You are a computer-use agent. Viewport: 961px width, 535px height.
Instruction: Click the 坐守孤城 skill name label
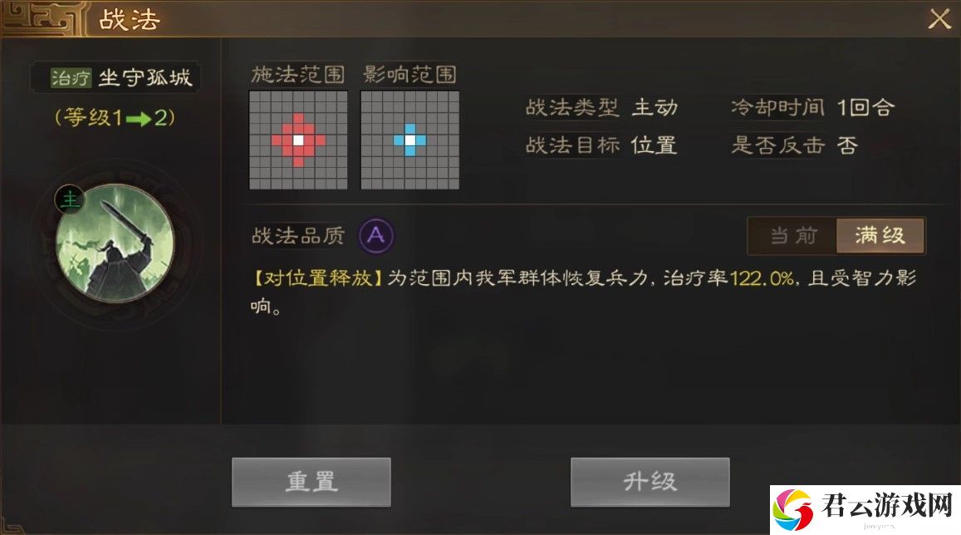click(145, 78)
